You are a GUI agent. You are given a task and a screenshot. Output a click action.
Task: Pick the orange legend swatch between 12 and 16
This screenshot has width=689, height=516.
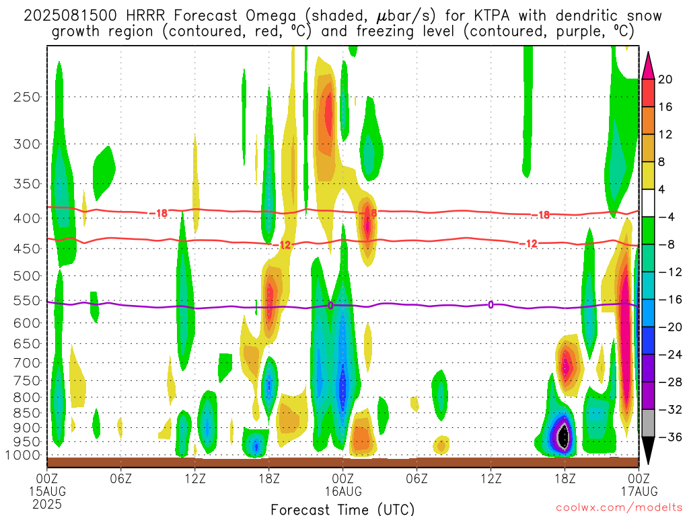(x=648, y=121)
